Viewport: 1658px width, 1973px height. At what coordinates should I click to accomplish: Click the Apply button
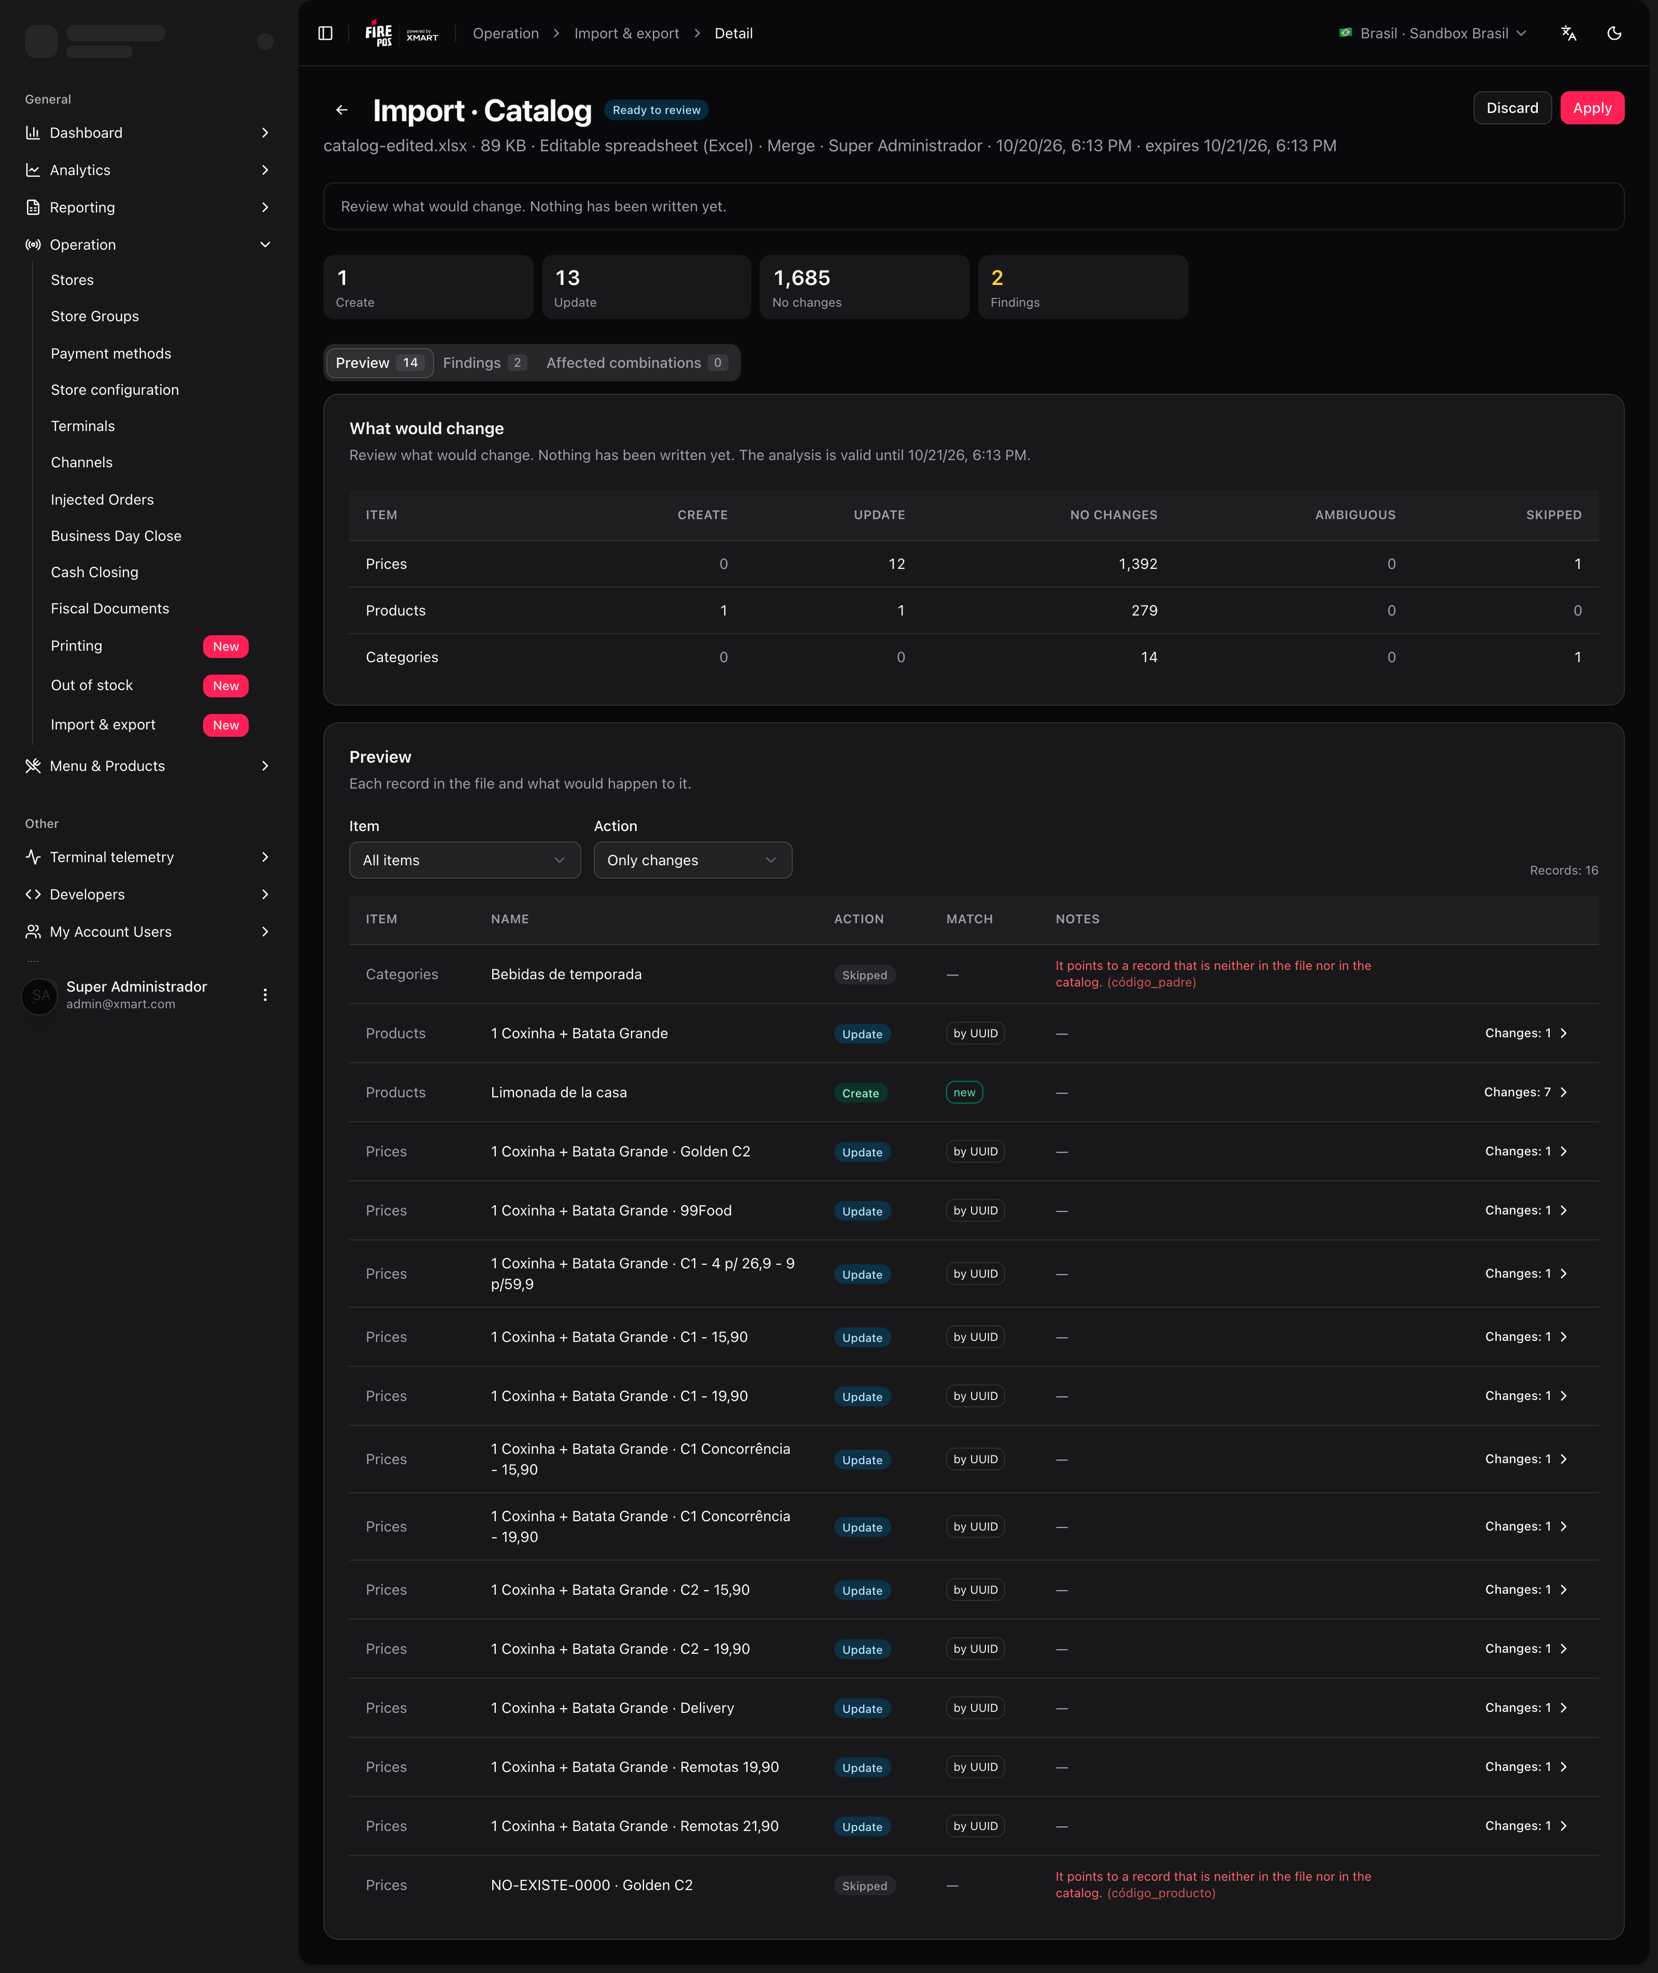[x=1592, y=108]
